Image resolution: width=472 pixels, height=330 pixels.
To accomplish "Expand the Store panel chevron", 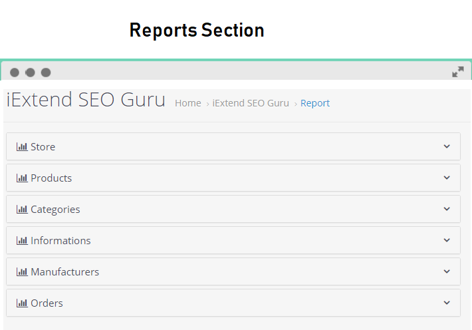I will pos(447,146).
